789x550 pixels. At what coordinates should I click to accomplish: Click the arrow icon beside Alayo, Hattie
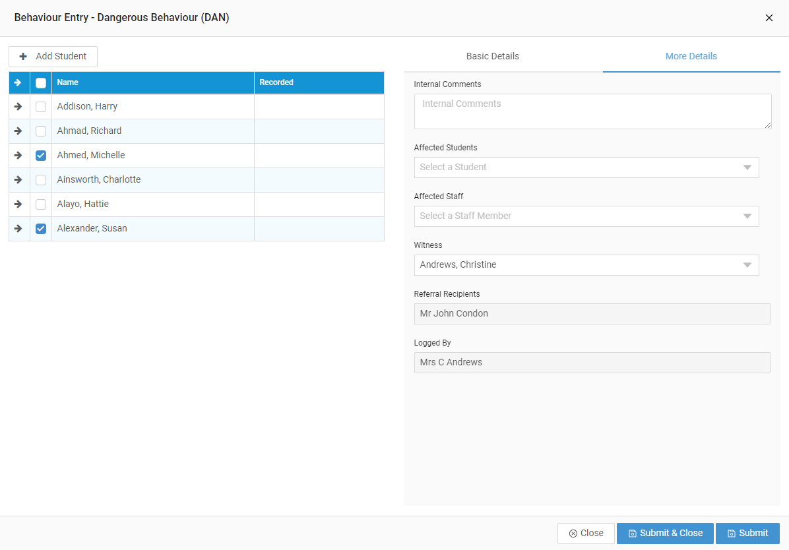click(x=18, y=204)
